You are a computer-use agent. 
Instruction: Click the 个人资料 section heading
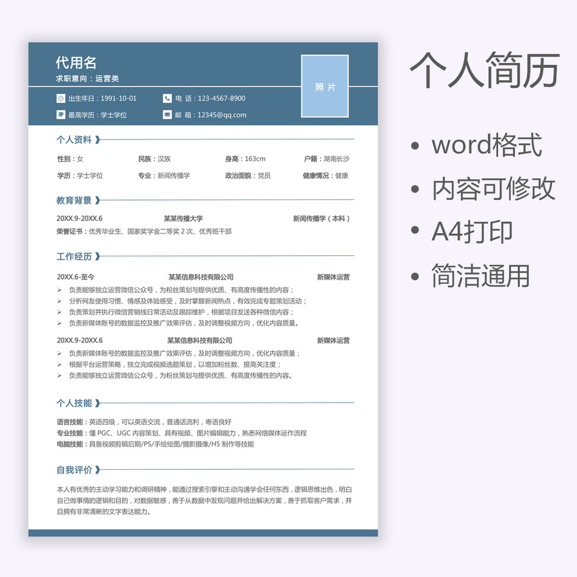(x=74, y=140)
